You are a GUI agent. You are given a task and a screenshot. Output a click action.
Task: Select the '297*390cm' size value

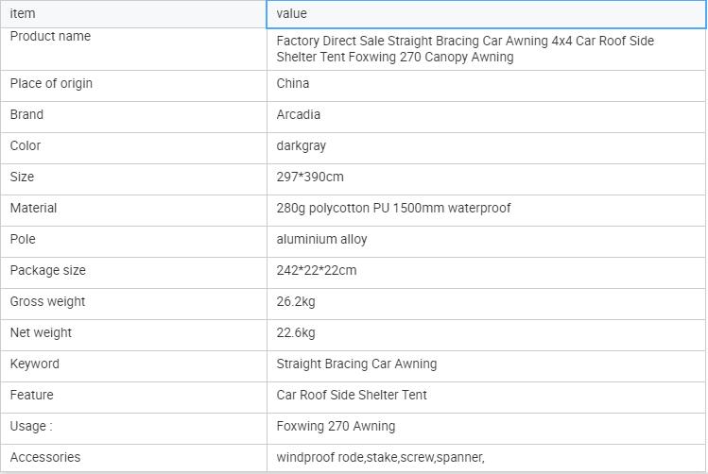[310, 177]
